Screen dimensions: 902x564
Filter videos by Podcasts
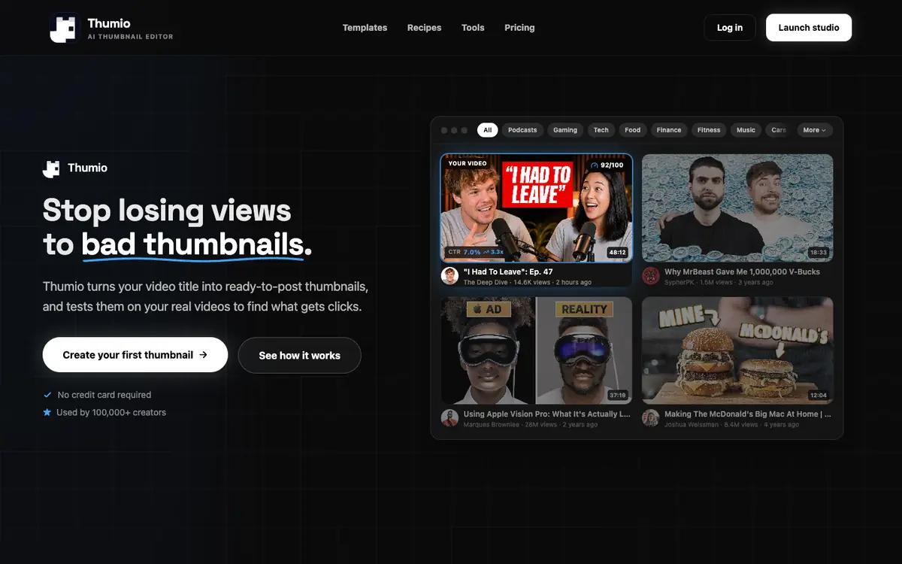pos(522,130)
